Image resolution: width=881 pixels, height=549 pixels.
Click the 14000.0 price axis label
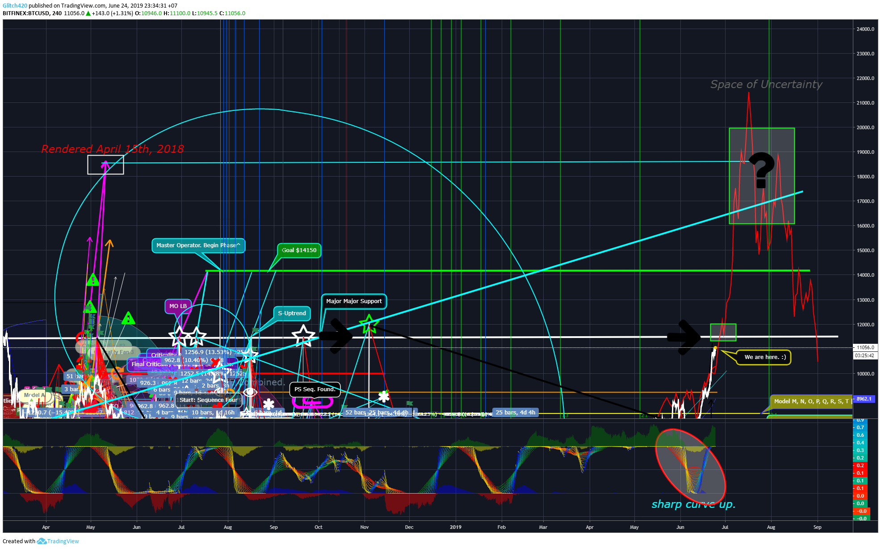(865, 275)
